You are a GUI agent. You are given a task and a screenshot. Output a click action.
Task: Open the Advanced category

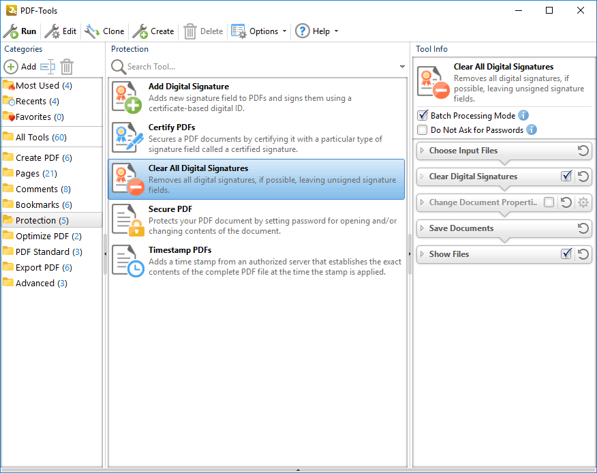(52, 283)
